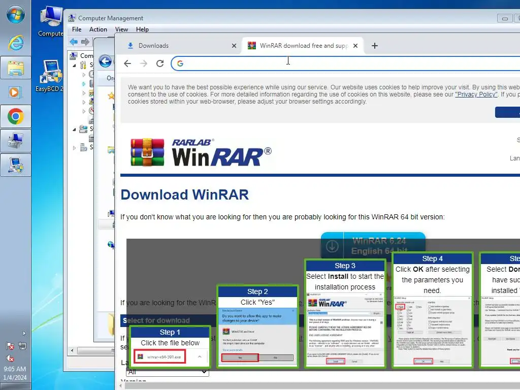
Task: Switch to EasyBCD taskbar button
Action: coord(16,165)
